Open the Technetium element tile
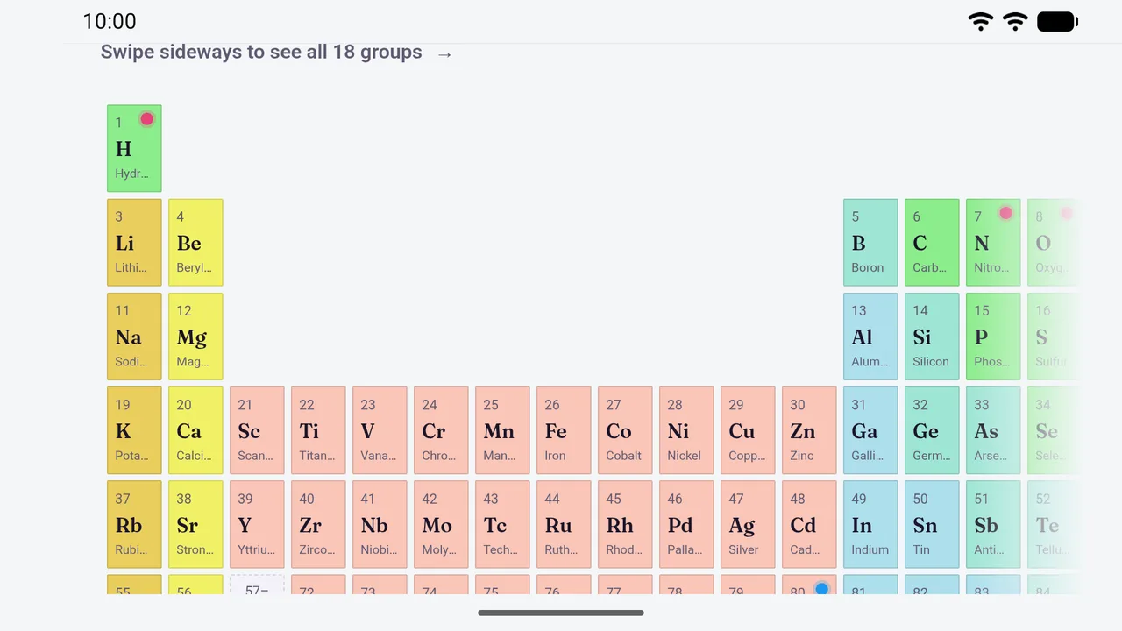Image resolution: width=1122 pixels, height=631 pixels. 502,524
